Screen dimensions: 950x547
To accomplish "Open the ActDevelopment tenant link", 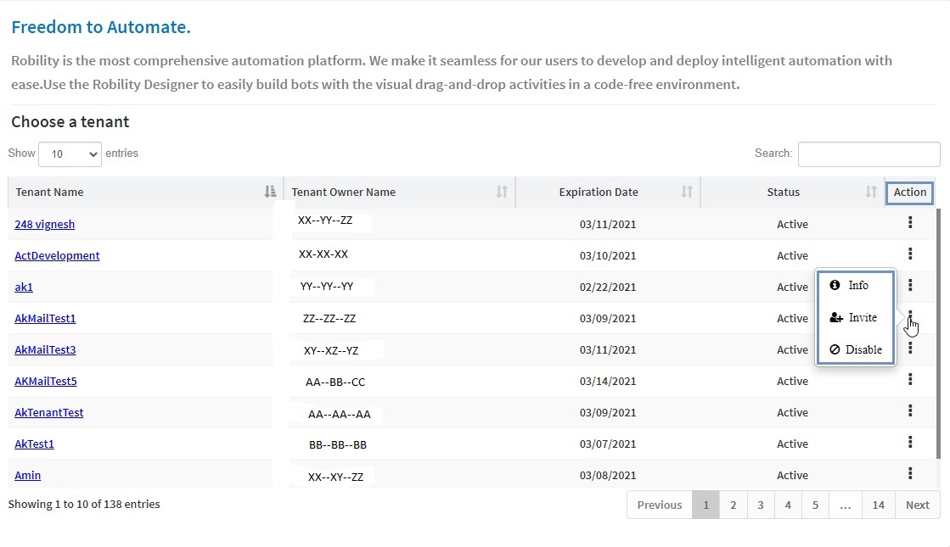I will pyautogui.click(x=57, y=256).
